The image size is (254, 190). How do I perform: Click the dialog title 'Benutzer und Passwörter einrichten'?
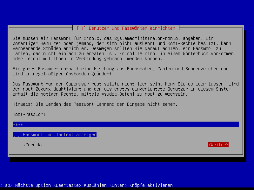click(126, 28)
